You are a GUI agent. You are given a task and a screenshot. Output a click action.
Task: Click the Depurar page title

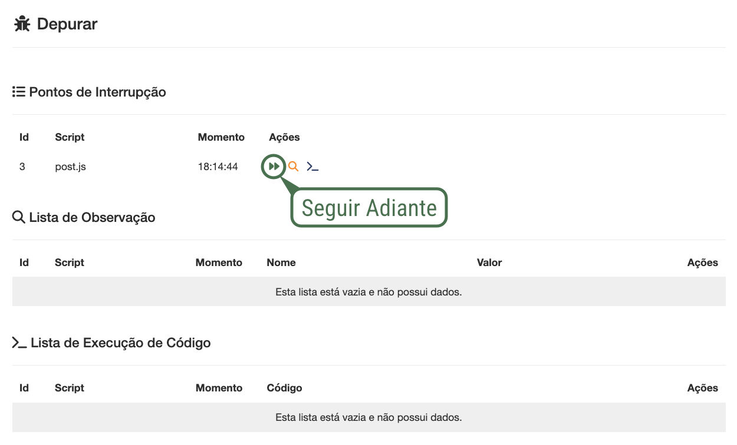[67, 24]
